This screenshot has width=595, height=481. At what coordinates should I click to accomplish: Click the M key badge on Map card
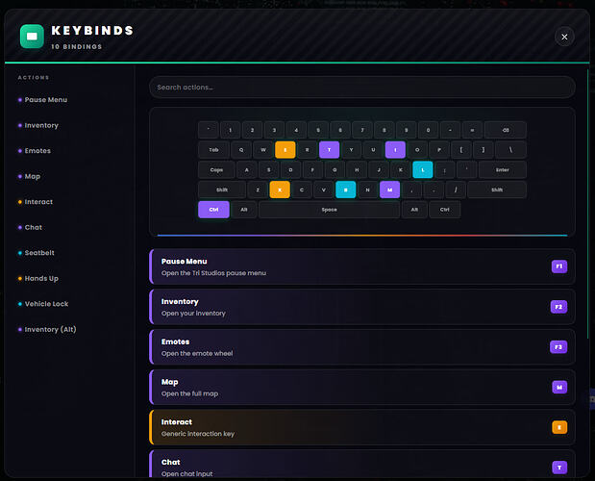coord(559,388)
